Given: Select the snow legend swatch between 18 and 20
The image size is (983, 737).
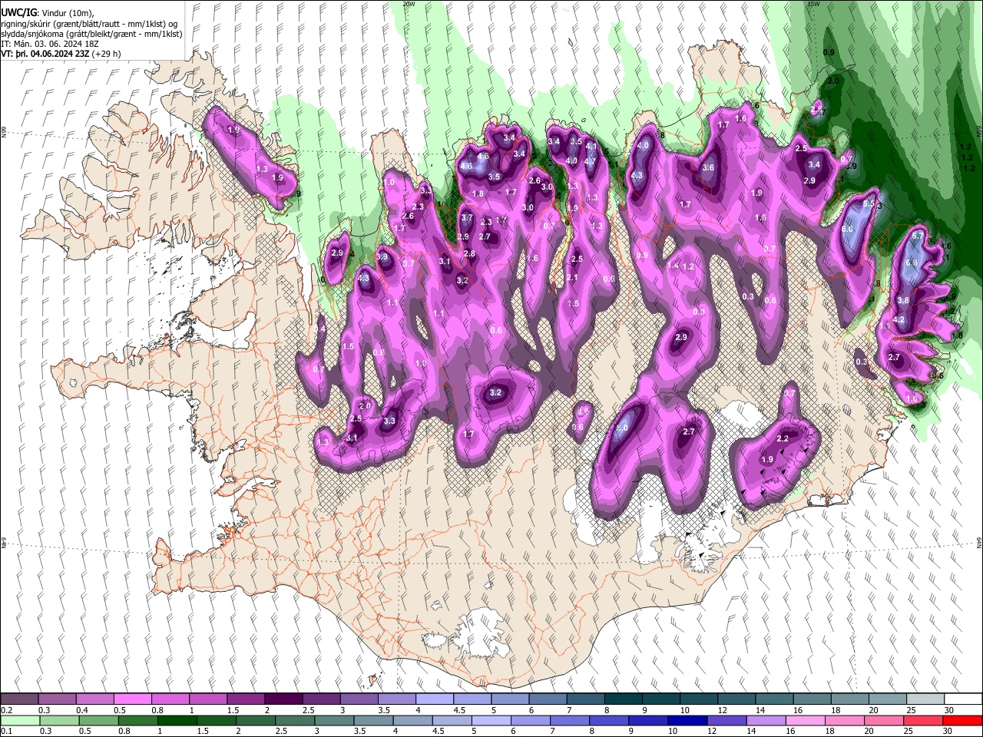Looking at the screenshot, I should pos(849,699).
